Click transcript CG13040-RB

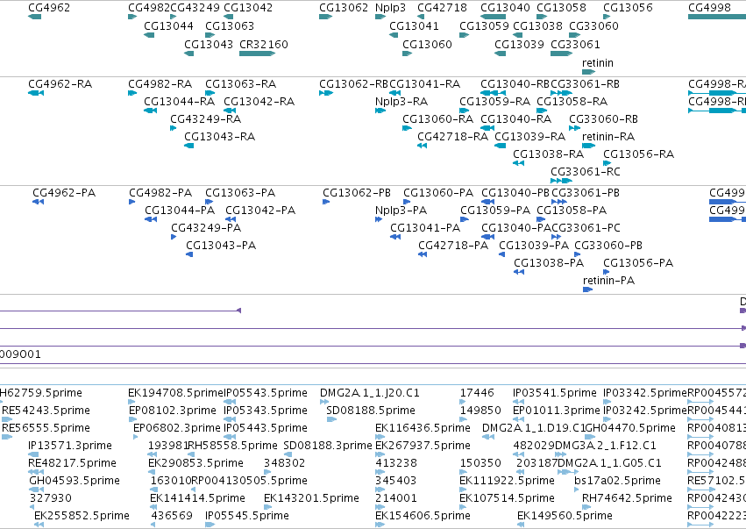point(515,84)
